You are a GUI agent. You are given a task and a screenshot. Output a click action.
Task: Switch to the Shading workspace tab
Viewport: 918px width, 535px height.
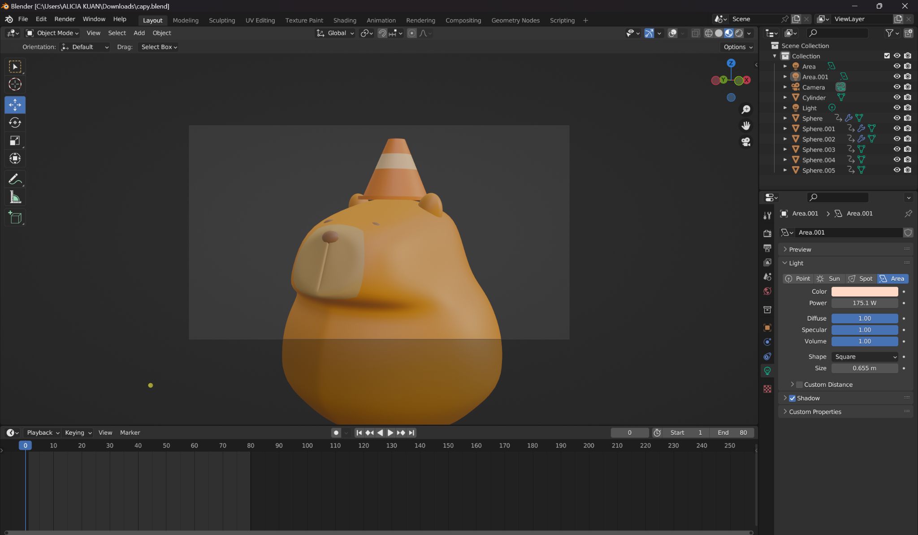[x=345, y=20]
